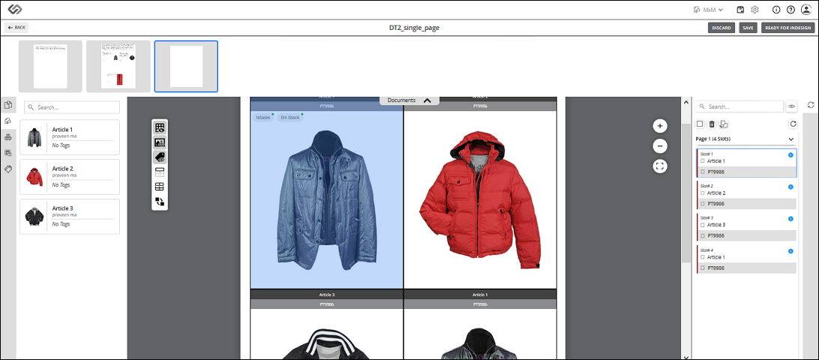Open the settings gear in the header

click(x=755, y=10)
